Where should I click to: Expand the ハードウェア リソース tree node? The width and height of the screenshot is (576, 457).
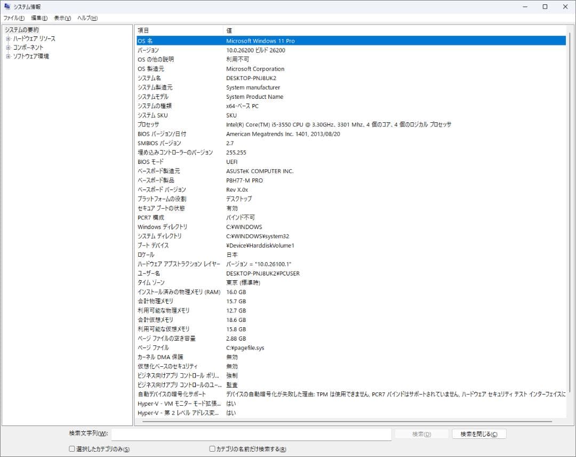(8, 38)
